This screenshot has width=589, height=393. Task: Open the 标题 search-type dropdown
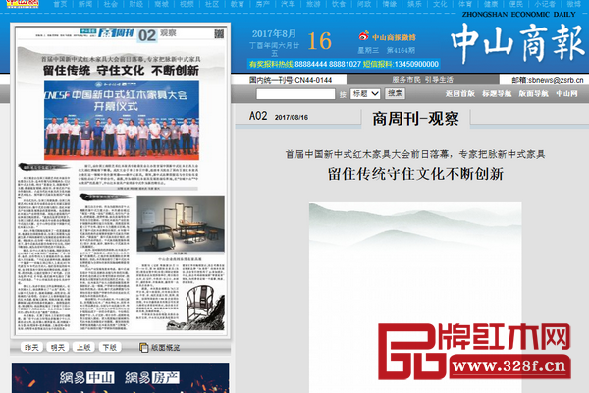[x=365, y=93]
